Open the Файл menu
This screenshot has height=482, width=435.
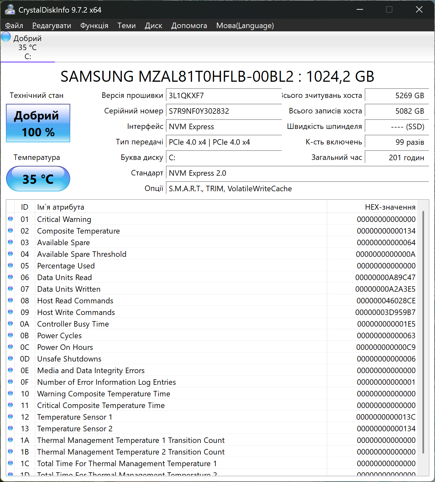(x=14, y=26)
